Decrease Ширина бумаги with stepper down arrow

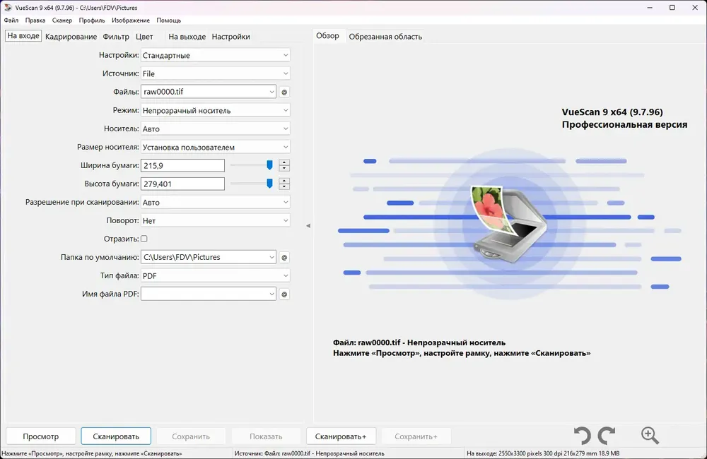coord(284,169)
